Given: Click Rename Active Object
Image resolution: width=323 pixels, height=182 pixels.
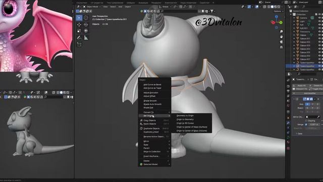Looking at the screenshot, I should click(x=154, y=136).
